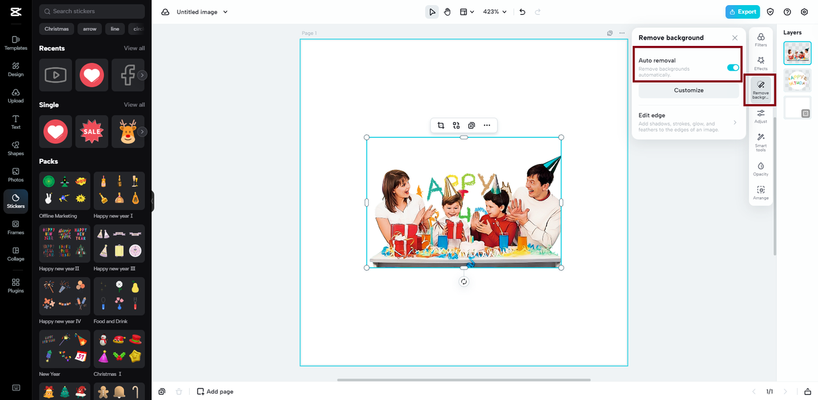Click the Export button
This screenshot has height=400, width=818.
click(x=742, y=11)
